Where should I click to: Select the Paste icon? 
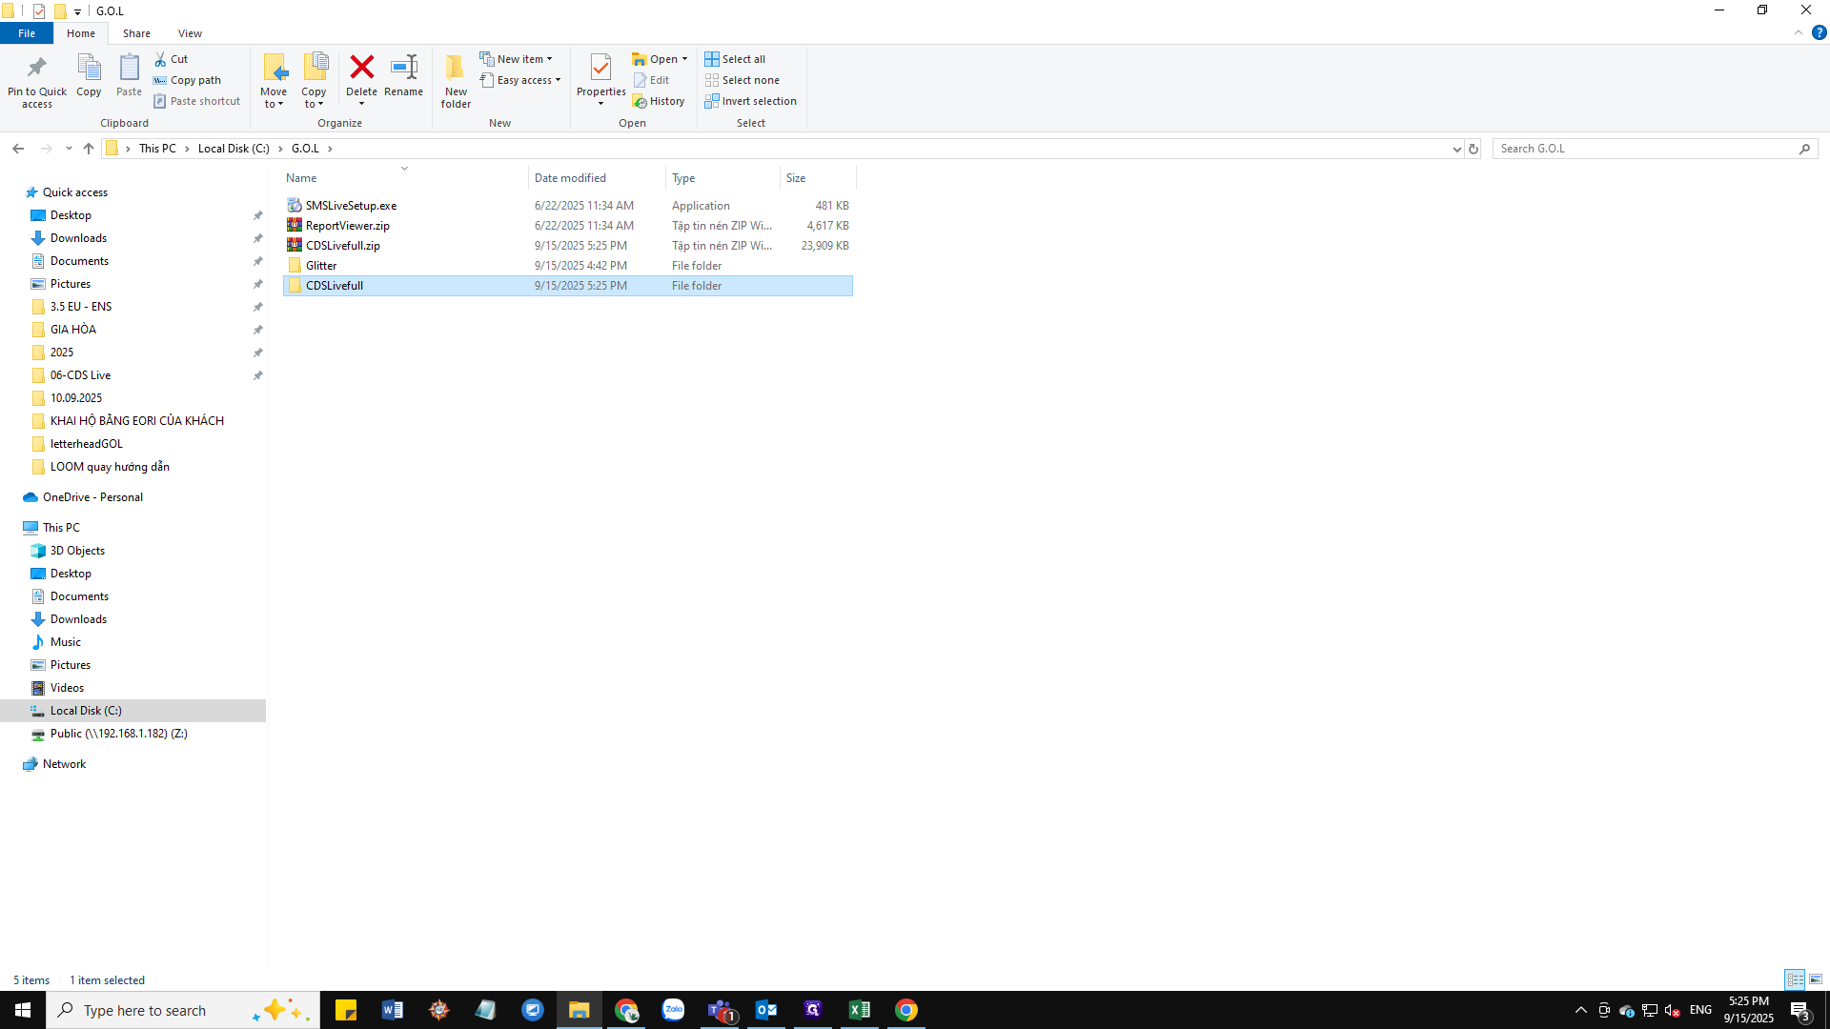[x=128, y=76]
